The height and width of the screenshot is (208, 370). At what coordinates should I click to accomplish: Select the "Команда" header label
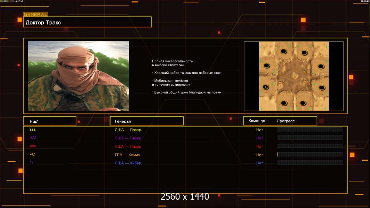pos(257,121)
